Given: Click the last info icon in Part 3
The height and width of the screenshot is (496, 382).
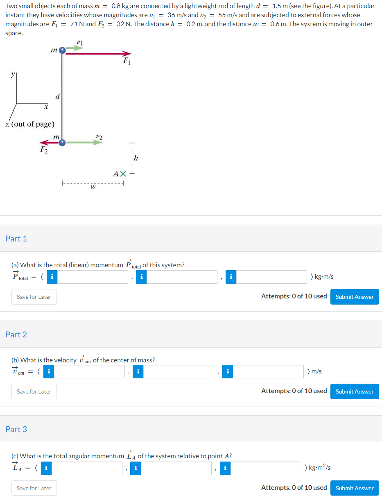Looking at the screenshot, I should pos(224,468).
